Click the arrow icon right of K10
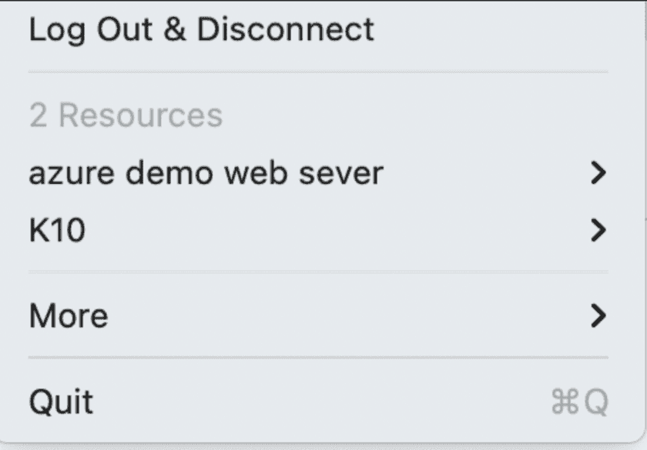Viewport: 647px width, 450px height. coord(598,230)
